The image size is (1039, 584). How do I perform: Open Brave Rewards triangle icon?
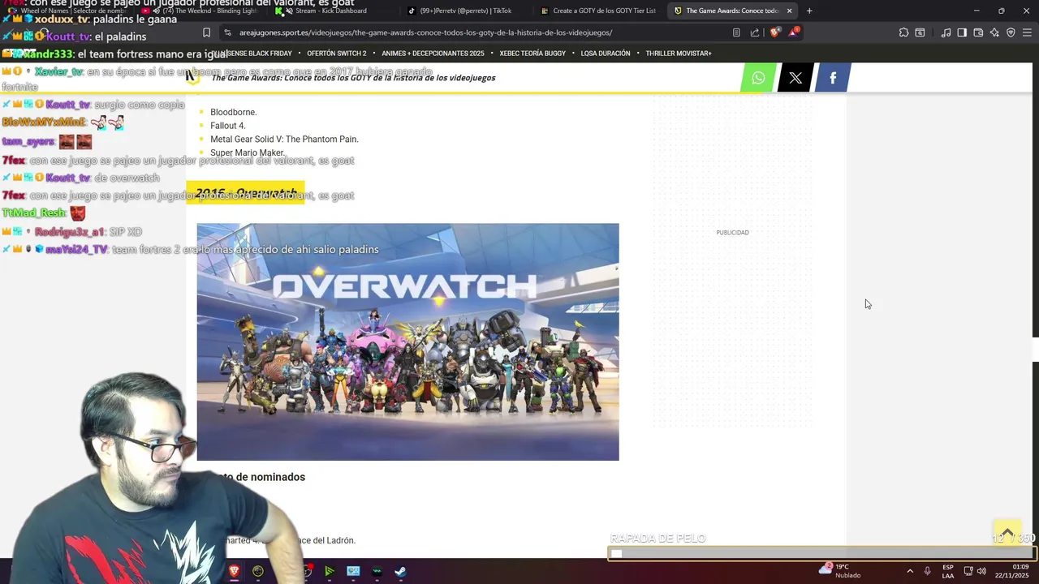(795, 32)
